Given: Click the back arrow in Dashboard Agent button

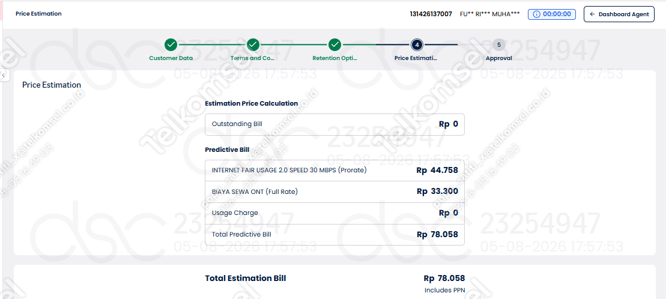Looking at the screenshot, I should tap(592, 14).
